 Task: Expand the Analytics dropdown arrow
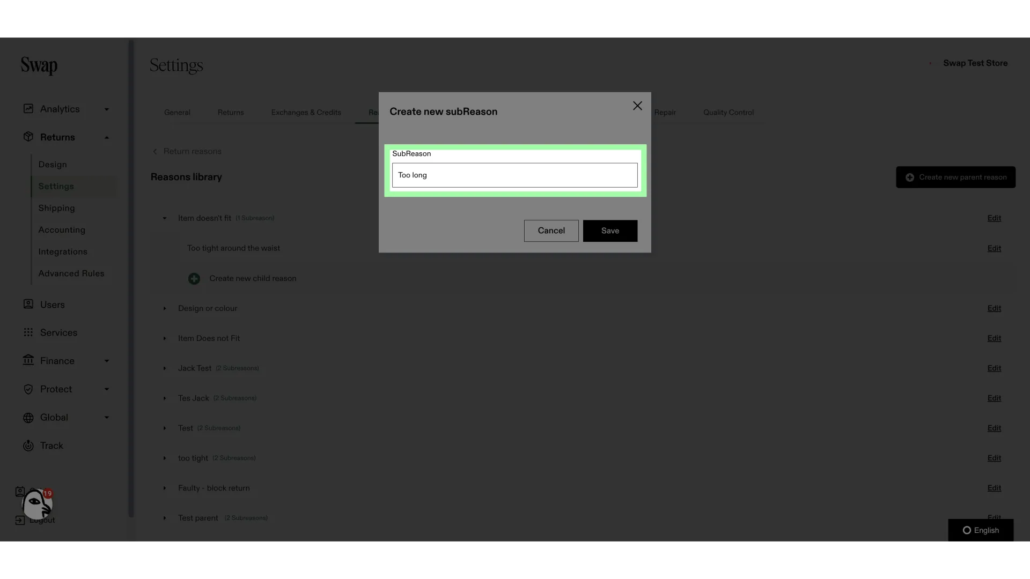pos(107,109)
